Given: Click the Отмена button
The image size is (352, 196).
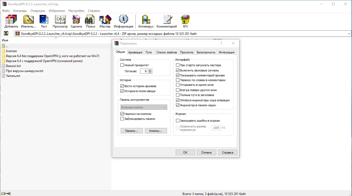Looking at the screenshot, I should point(206,153).
